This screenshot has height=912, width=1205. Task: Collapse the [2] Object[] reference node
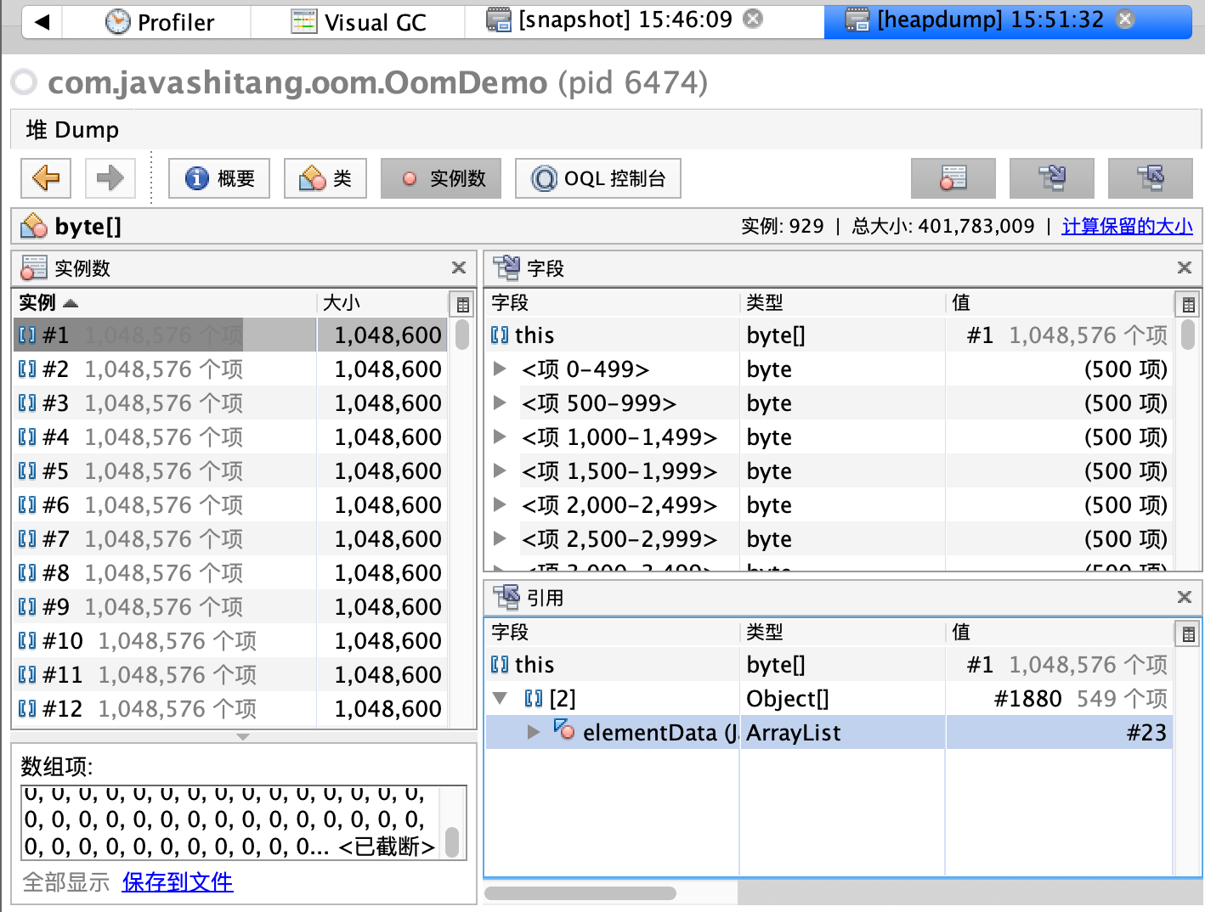500,698
